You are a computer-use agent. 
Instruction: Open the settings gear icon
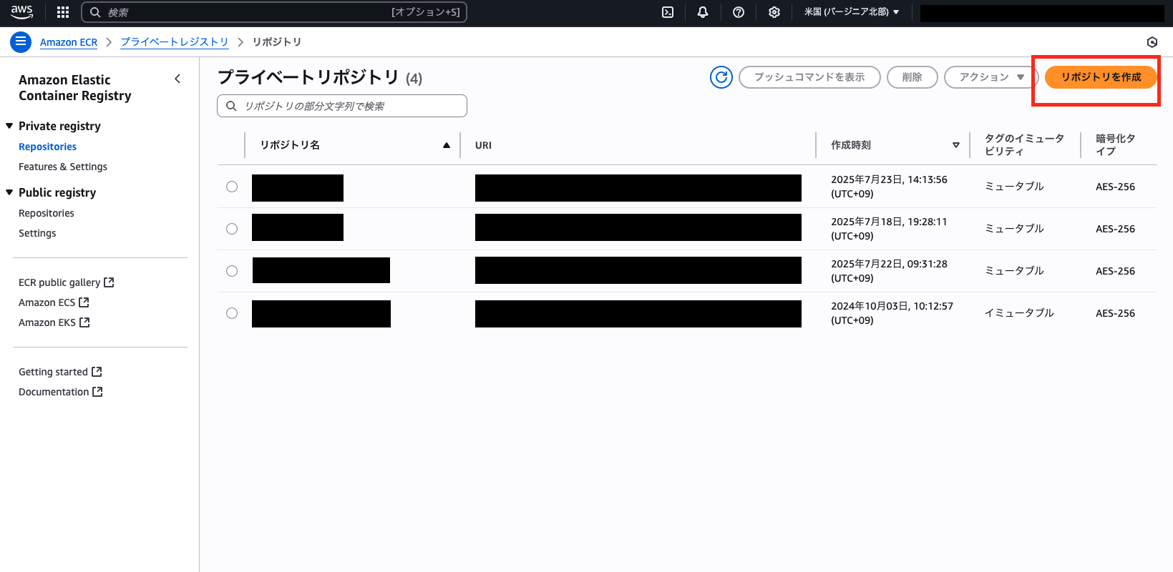[x=774, y=12]
